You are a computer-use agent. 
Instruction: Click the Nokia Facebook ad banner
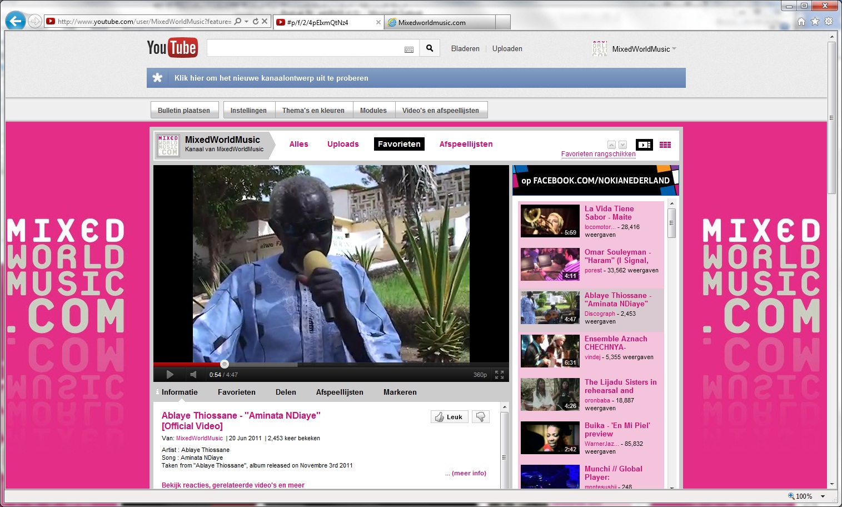click(x=596, y=180)
